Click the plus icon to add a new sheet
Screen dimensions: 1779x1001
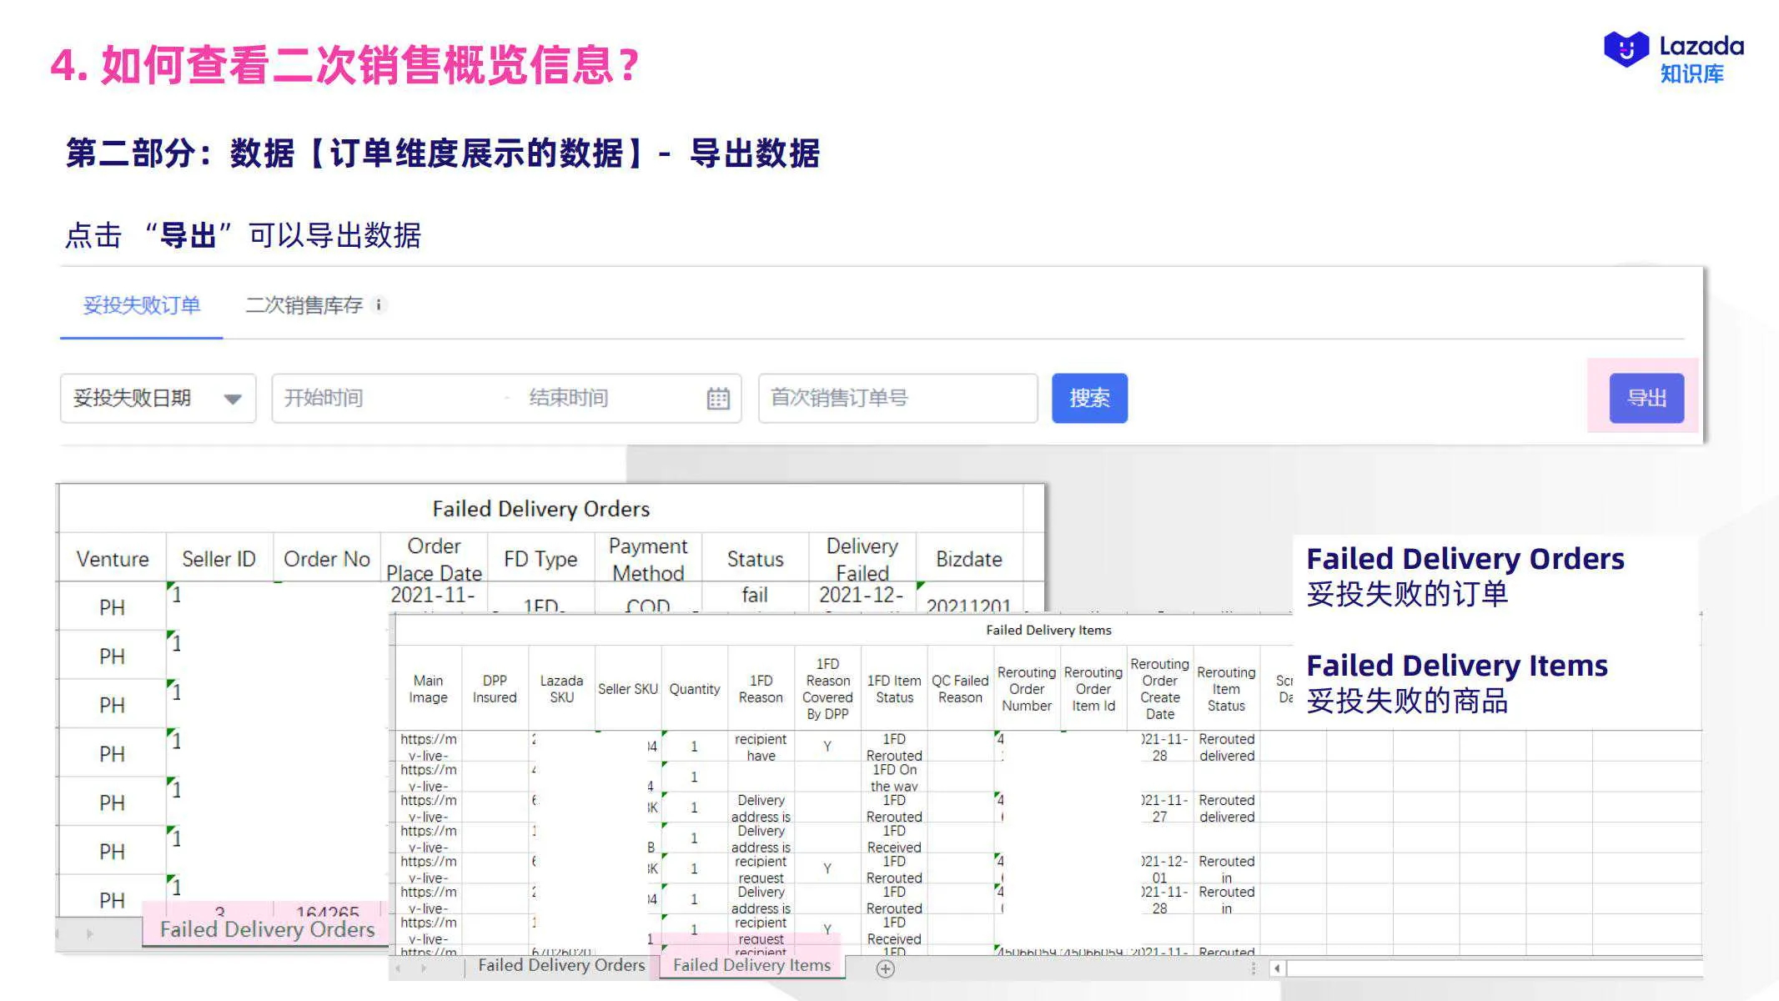pyautogui.click(x=885, y=968)
